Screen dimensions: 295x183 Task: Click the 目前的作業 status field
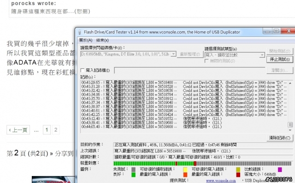click(x=203, y=145)
